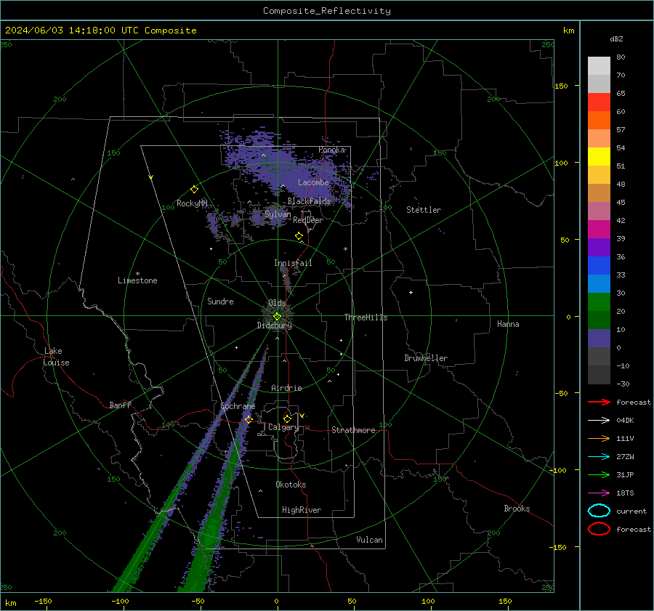Click the Calgary city label
The width and height of the screenshot is (654, 611).
tap(283, 427)
